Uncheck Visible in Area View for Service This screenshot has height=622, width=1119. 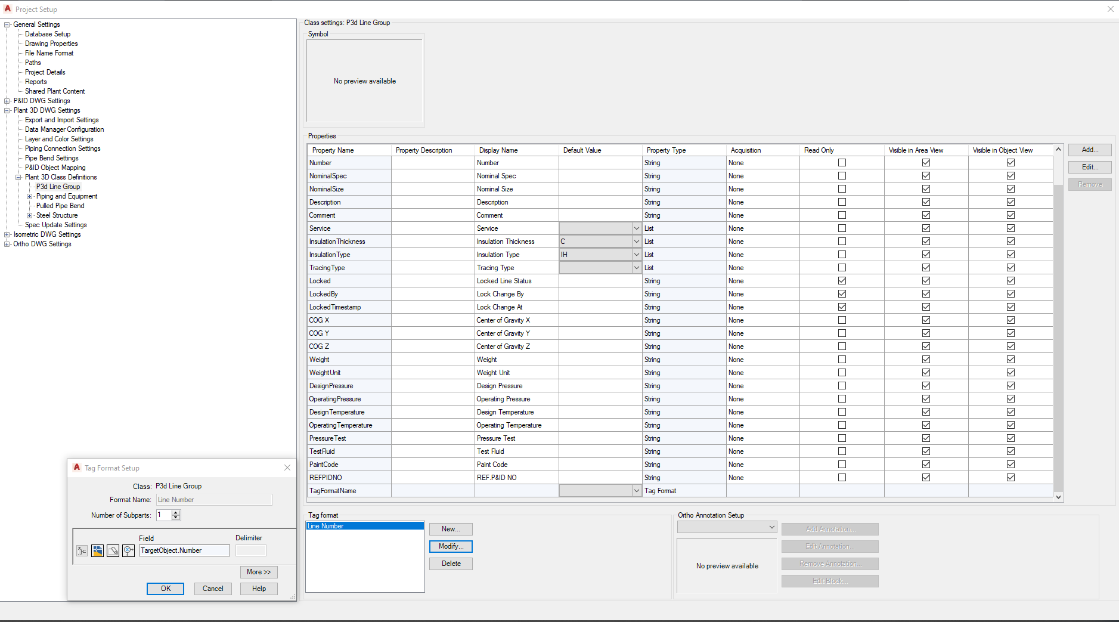point(926,228)
